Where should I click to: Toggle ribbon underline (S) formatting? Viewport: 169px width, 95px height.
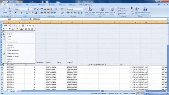22,13
